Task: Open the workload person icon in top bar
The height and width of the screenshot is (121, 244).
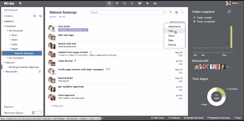Action: [x=147, y=3]
